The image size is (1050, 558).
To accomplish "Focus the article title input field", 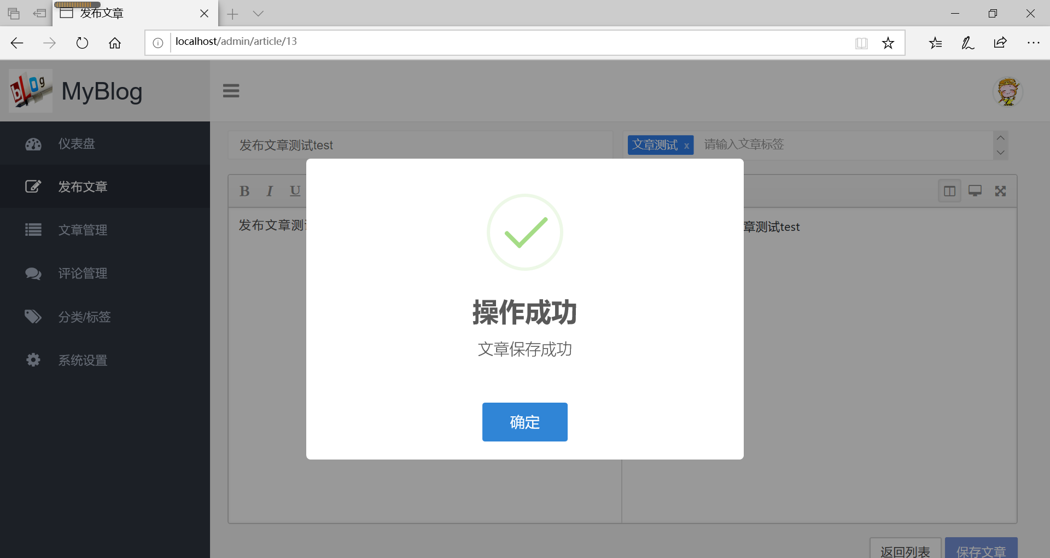I will pos(420,145).
